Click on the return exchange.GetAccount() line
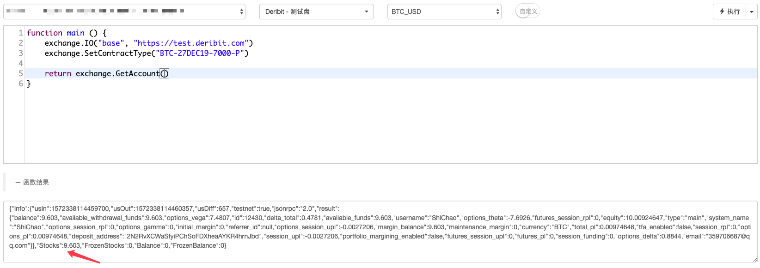This screenshot has width=760, height=268. [x=106, y=73]
